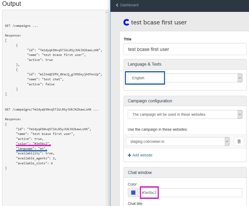Click the back chevron beside Dashboard
Viewport: 249px width, 206px height.
click(117, 5)
